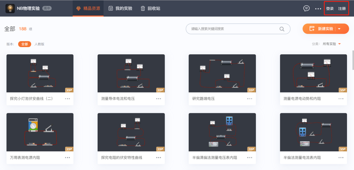Click the 登录 button
Screen dimensions: 354x170
[x=330, y=8]
